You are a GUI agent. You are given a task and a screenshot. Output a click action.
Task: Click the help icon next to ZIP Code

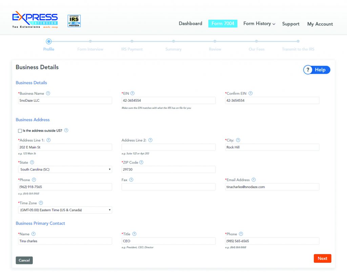(x=141, y=162)
